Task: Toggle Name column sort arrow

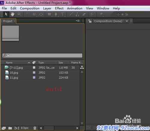Action: click(x=29, y=63)
